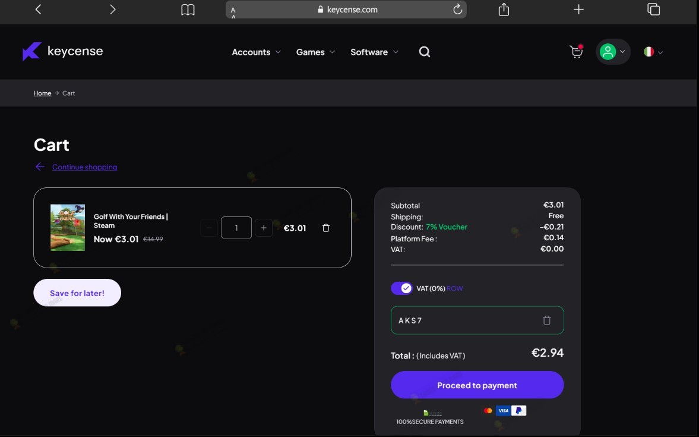Screen dimensions: 699x437
Task: Click the Continue shopping link
Action: (x=85, y=167)
